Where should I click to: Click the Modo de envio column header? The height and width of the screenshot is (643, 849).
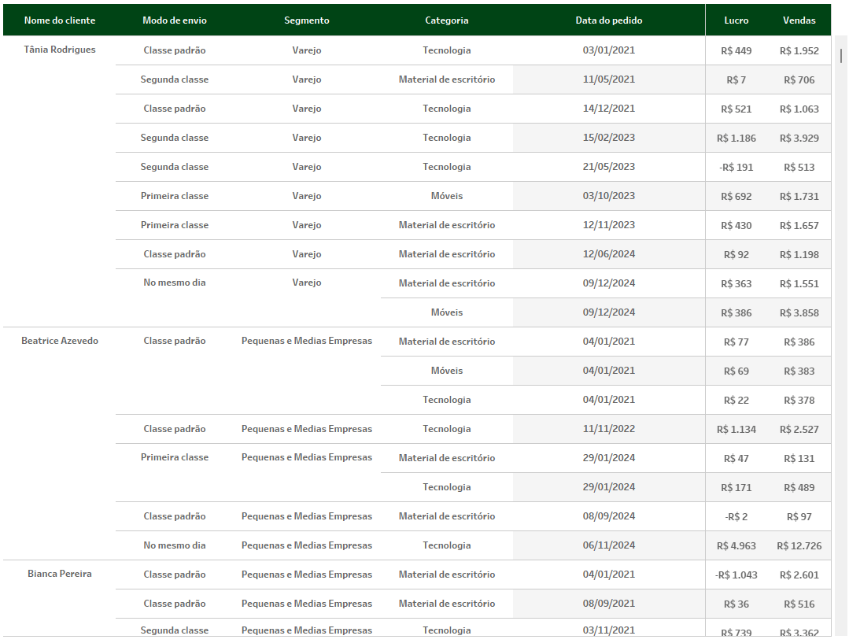(x=175, y=20)
